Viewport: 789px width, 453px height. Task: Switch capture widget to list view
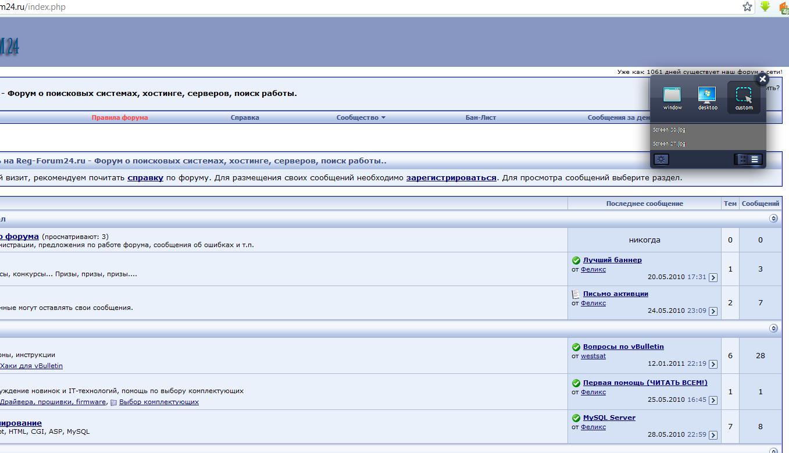coord(755,159)
